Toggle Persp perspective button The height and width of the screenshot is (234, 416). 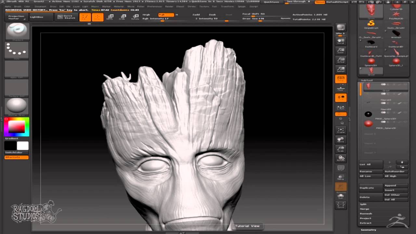click(x=341, y=79)
